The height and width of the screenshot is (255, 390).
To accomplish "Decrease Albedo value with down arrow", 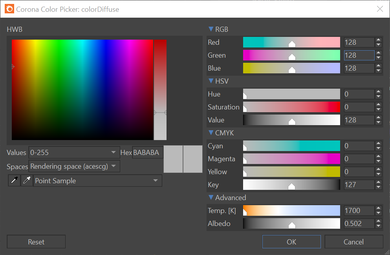I will click(x=378, y=226).
